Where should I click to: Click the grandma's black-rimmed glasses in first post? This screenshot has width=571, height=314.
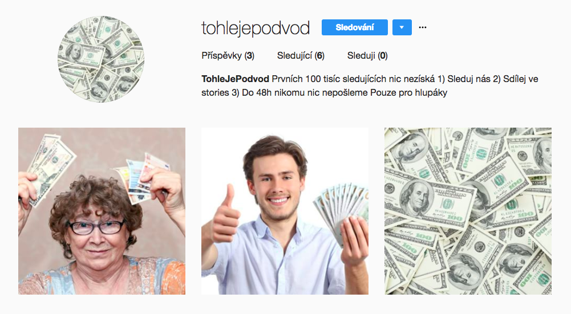point(96,227)
